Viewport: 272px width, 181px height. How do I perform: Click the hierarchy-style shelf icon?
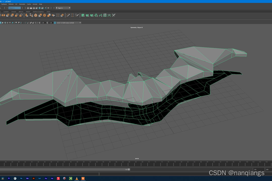31,15
